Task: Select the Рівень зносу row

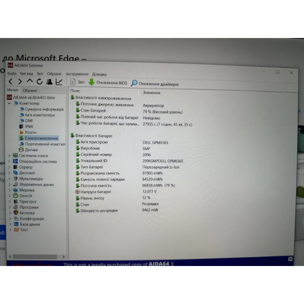Action: click(113, 198)
